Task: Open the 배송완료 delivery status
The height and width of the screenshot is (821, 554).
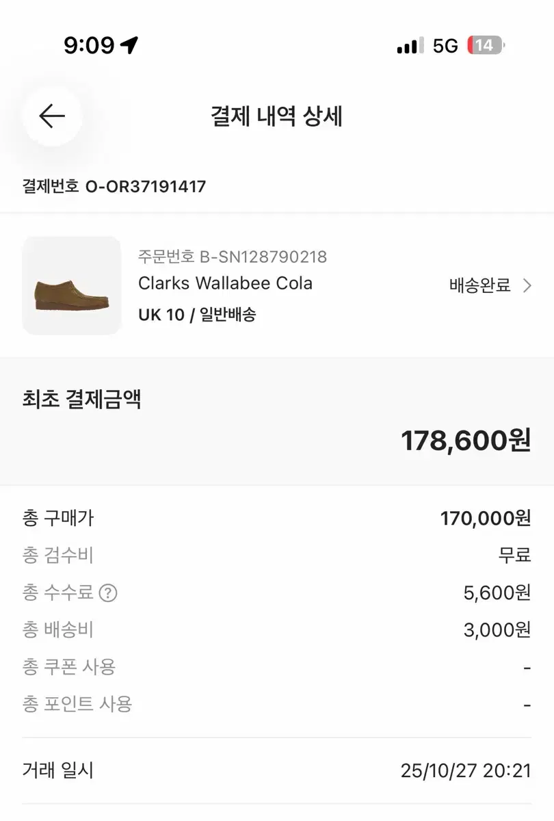Action: point(480,286)
